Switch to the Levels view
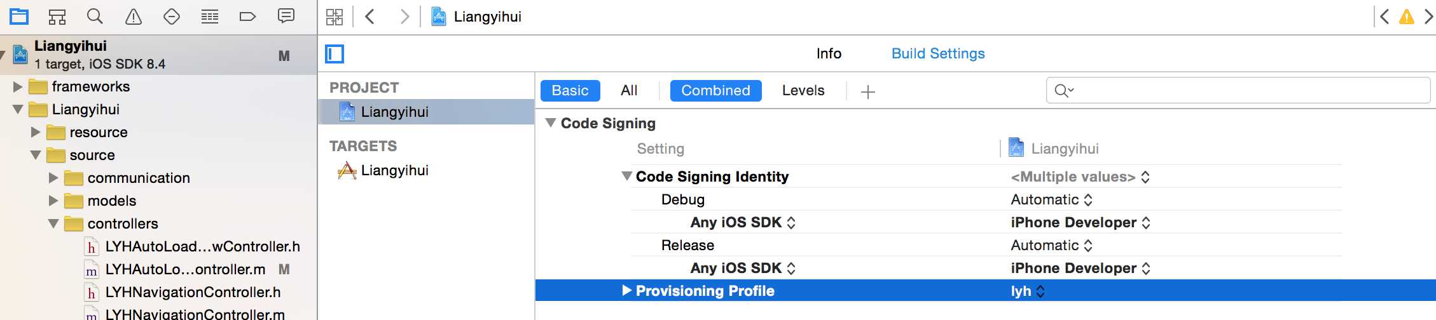The image size is (1436, 320). (x=803, y=91)
